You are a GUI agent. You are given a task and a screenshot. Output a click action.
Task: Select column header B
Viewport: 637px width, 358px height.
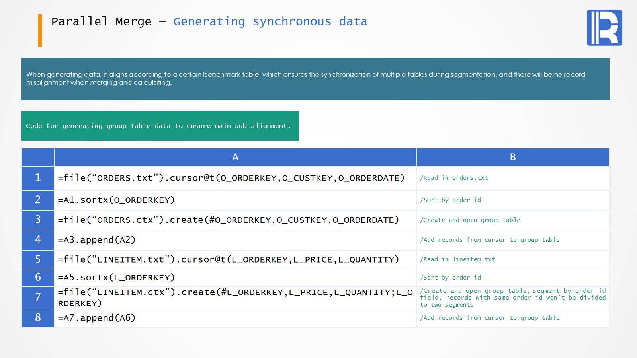click(x=512, y=157)
